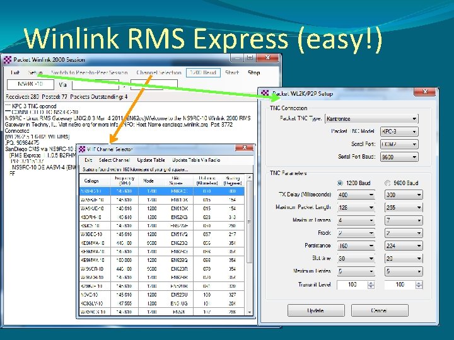Open the Frack dropdown under 9600 Baud
This screenshot has width=454, height=340.
point(404,233)
